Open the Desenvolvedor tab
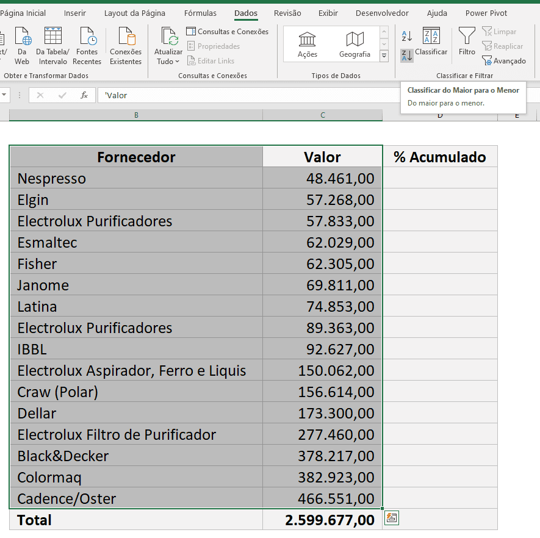 coord(382,13)
